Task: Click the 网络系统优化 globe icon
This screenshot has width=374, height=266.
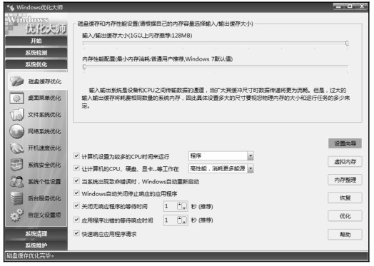Action: (x=16, y=131)
